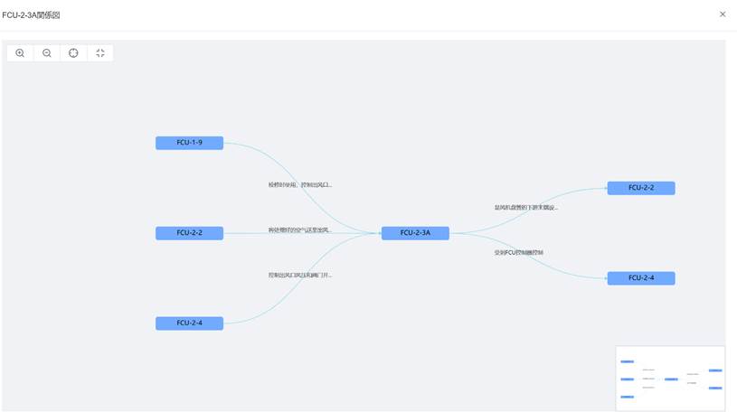Click the center node inside the minimap
The image size is (737, 412).
pyautogui.click(x=671, y=379)
